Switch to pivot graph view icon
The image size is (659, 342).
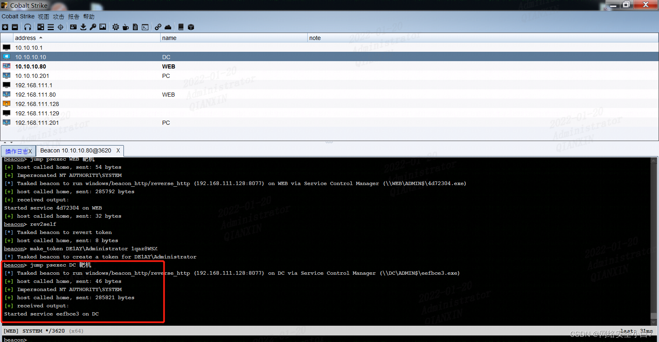[41, 27]
